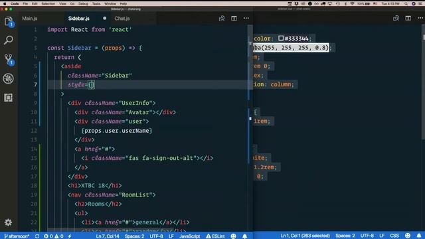Click the import React from 'react' line

[90, 29]
